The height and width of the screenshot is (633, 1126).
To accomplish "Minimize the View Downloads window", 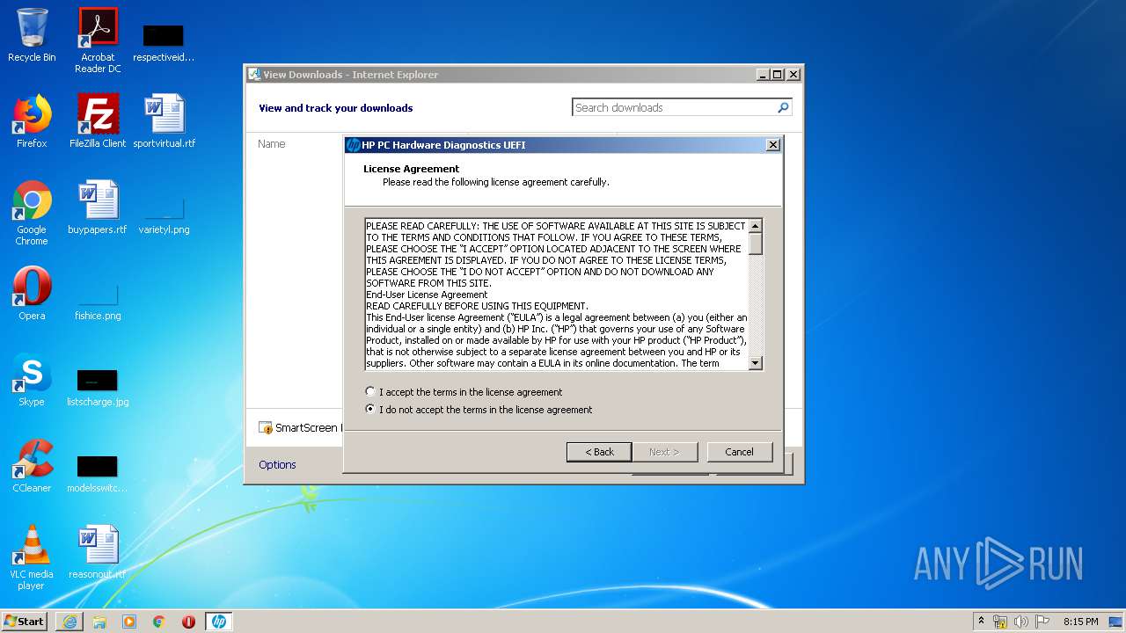I will (763, 75).
